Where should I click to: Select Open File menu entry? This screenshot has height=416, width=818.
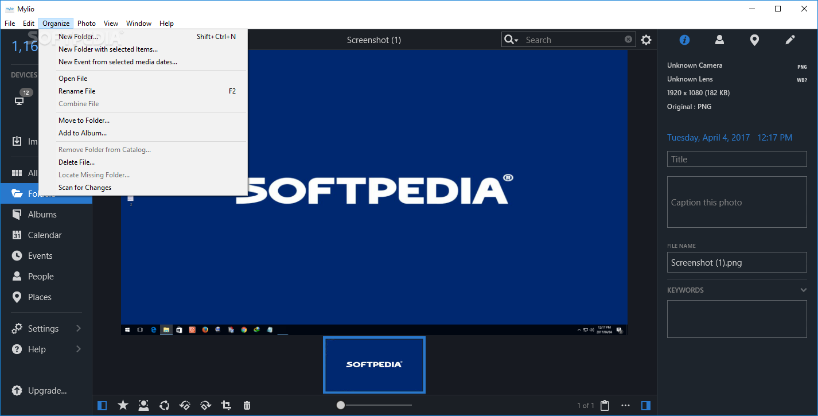[143, 79]
